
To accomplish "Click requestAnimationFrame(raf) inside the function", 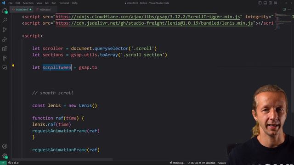I will pyautogui.click(x=66, y=131).
